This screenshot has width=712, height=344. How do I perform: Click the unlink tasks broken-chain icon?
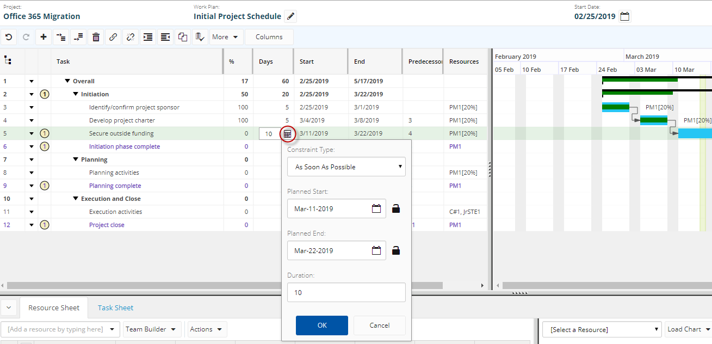pyautogui.click(x=131, y=37)
